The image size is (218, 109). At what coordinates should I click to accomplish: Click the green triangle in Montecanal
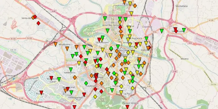[71, 93]
